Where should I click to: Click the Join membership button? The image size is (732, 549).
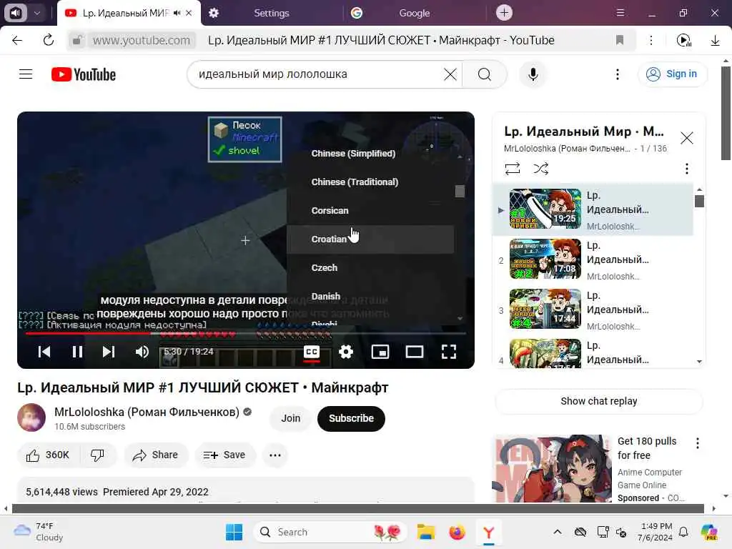[290, 418]
